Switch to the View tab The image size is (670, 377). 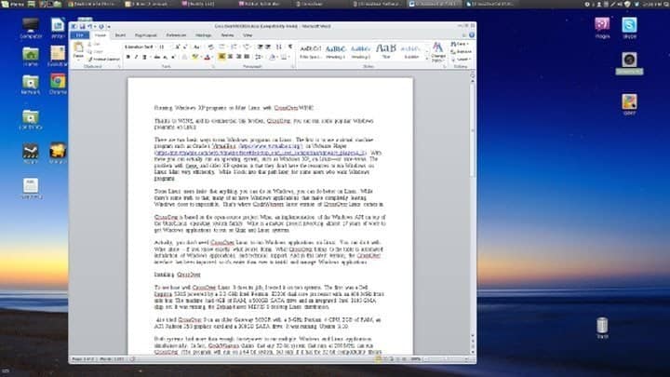(248, 35)
